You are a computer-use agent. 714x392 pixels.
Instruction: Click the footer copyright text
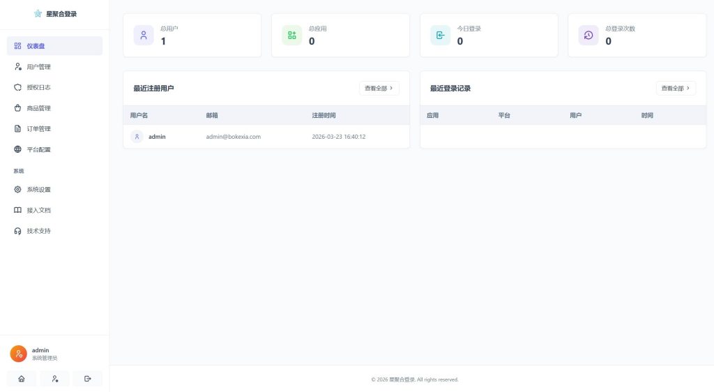pyautogui.click(x=415, y=379)
